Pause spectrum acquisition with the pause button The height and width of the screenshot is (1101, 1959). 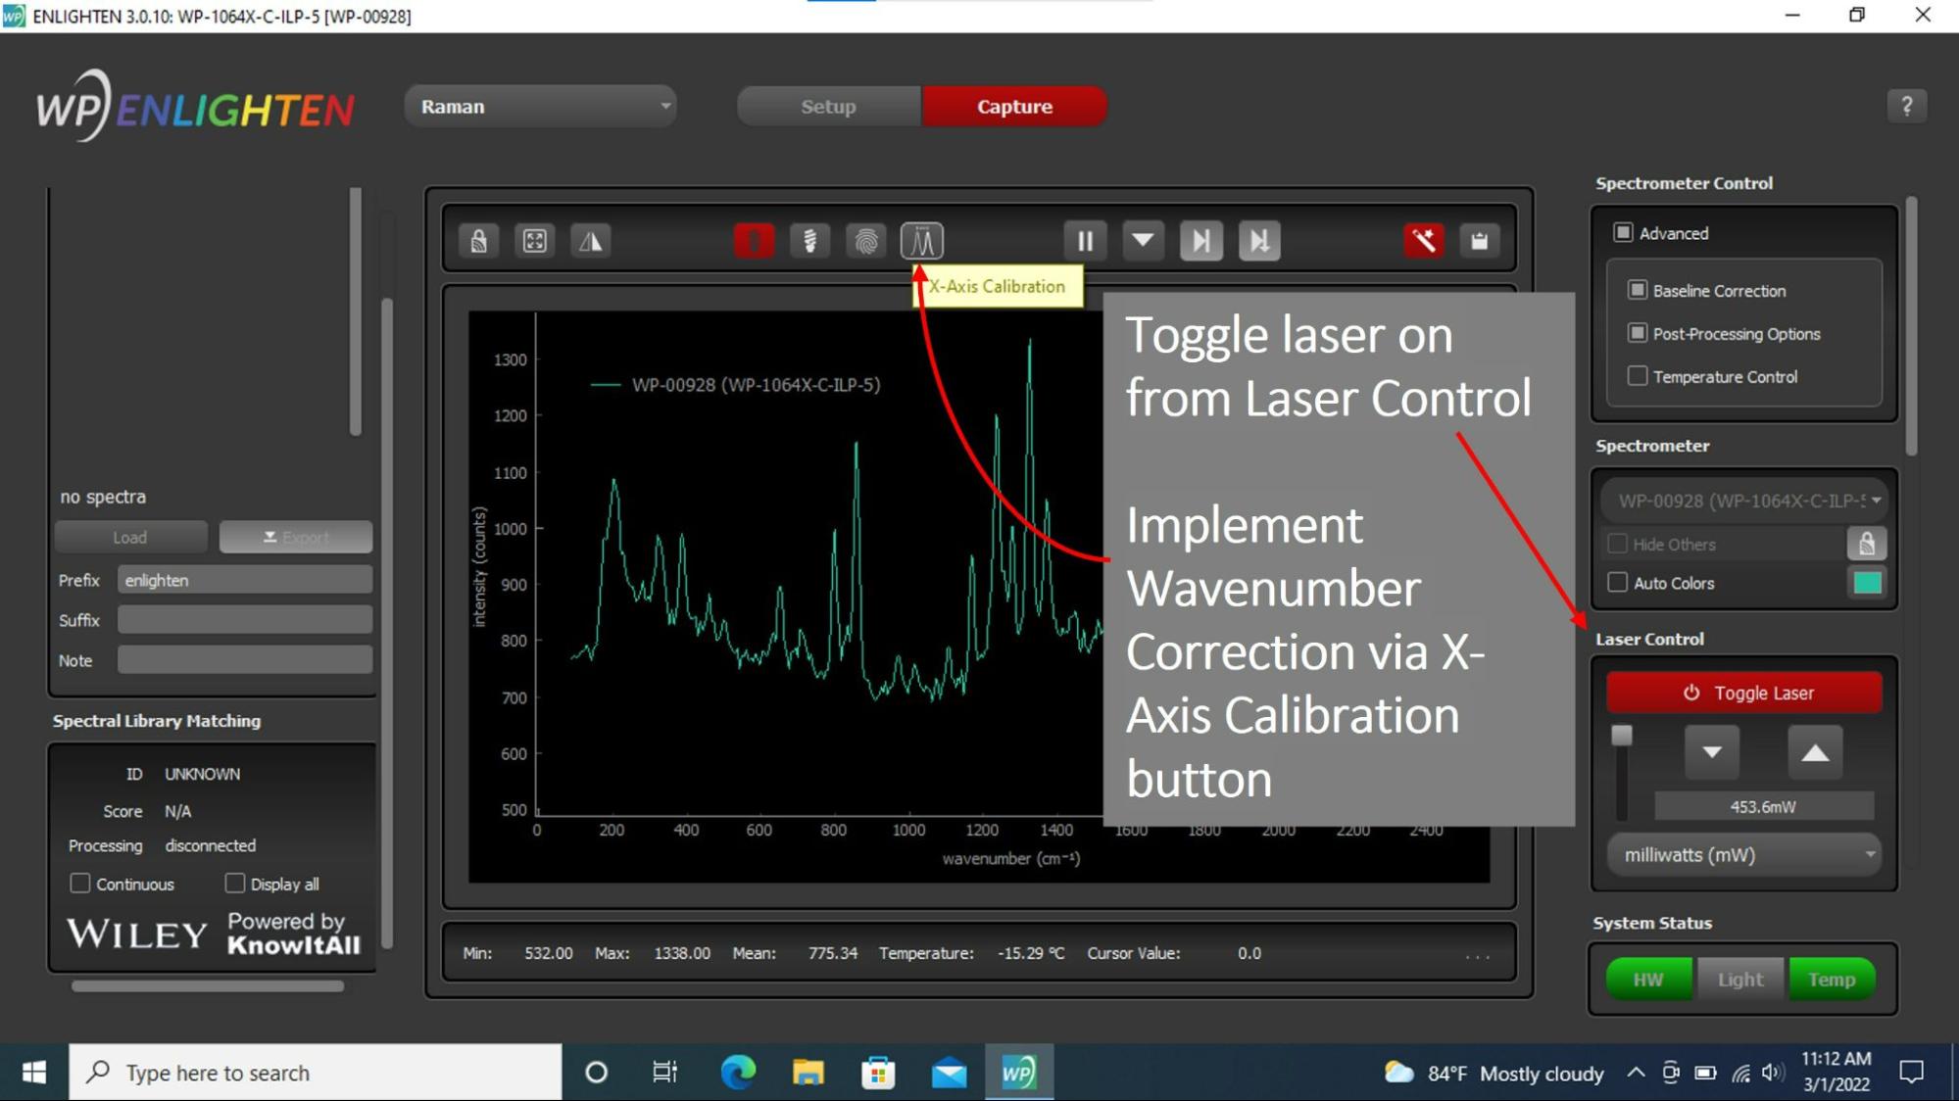[1085, 241]
